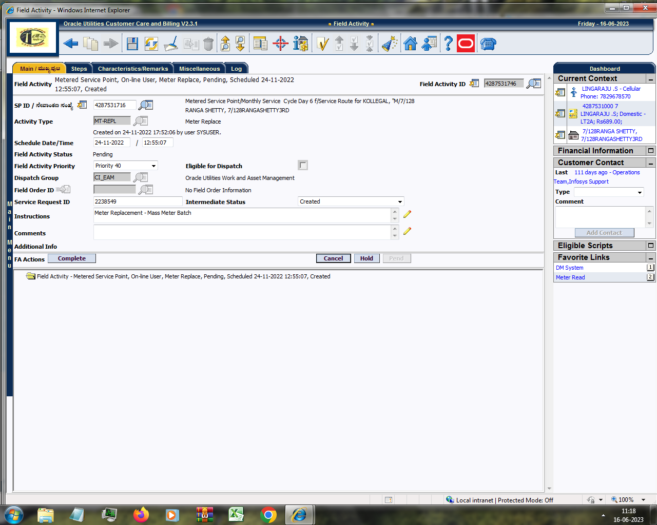Click Next Item down-arrow magnifier icon
Viewport: 657px width, 525px height.
pyautogui.click(x=240, y=44)
